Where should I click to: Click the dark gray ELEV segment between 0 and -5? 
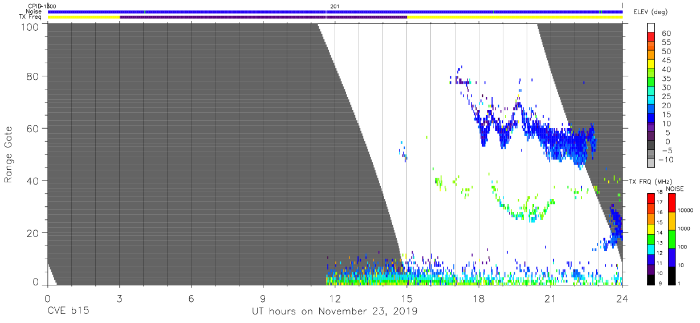pos(652,146)
